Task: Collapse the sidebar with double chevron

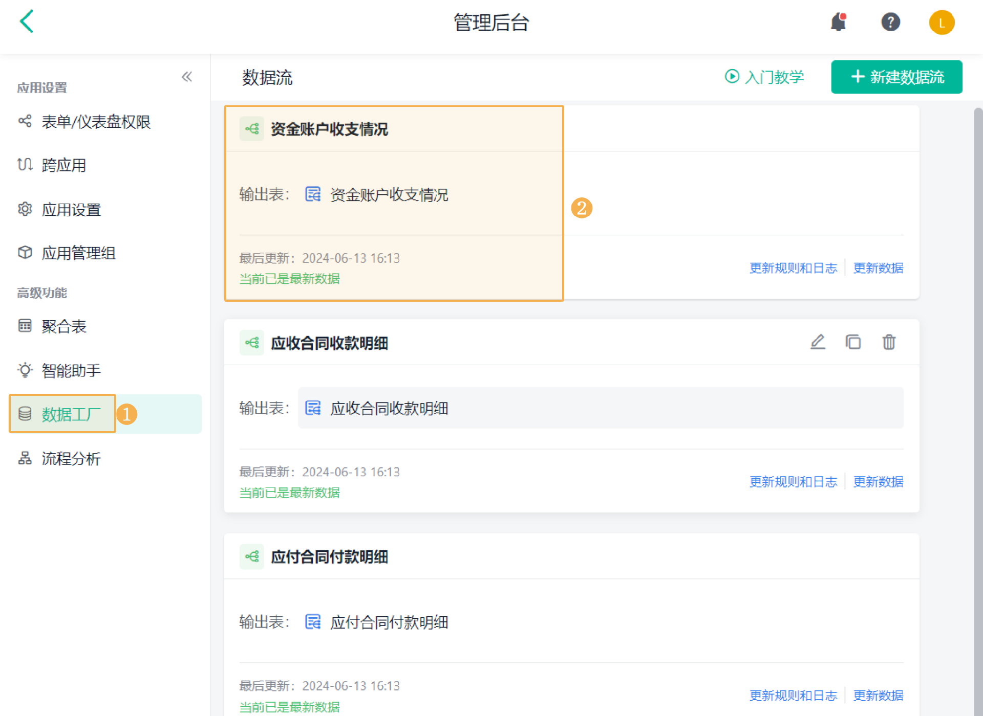Action: tap(187, 77)
